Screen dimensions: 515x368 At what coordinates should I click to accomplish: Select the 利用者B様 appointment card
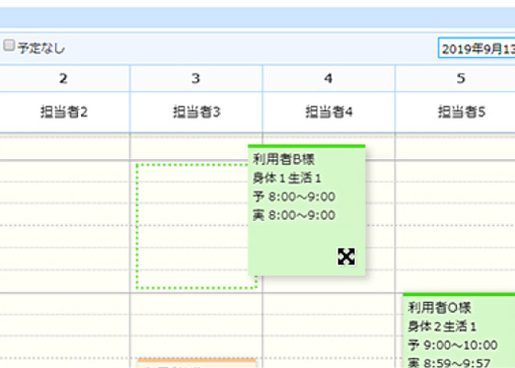pos(306,211)
